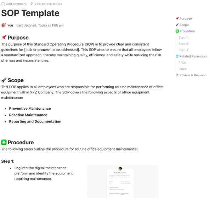Click the document icon next to Review & Revision
This screenshot has height=202, width=215.
[177, 75]
